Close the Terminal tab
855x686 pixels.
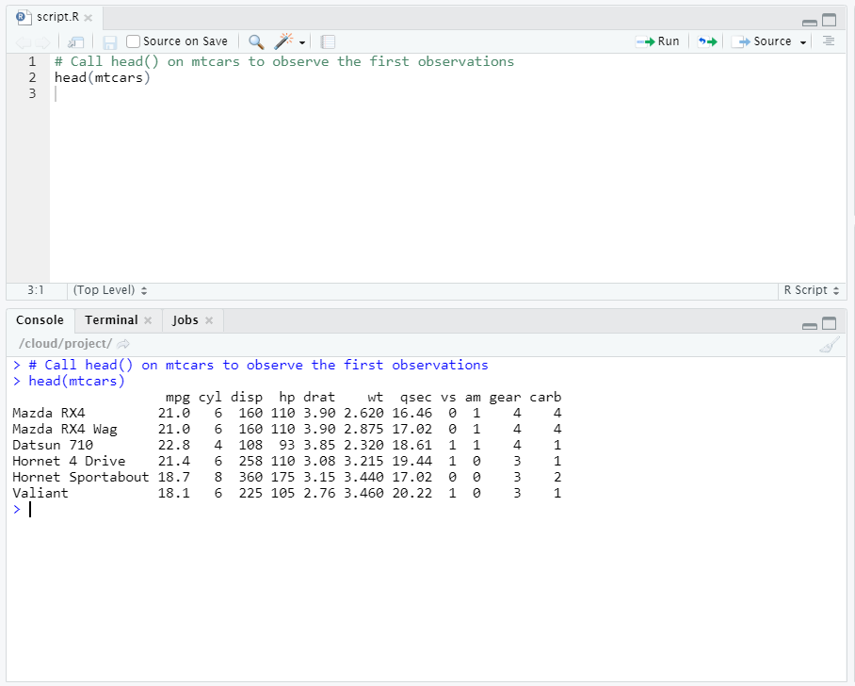pyautogui.click(x=148, y=321)
